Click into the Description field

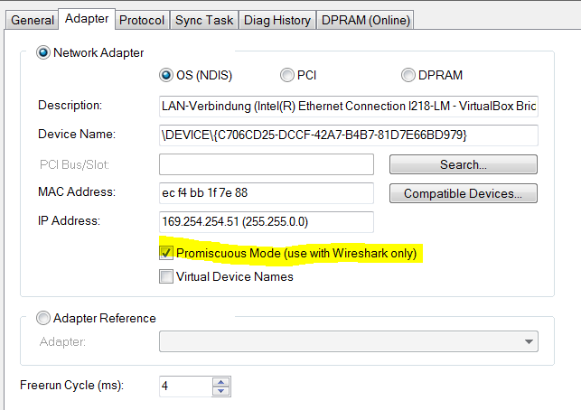[348, 107]
